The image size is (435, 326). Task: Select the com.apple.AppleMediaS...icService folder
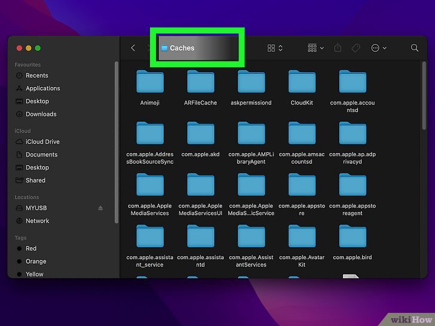tap(251, 195)
